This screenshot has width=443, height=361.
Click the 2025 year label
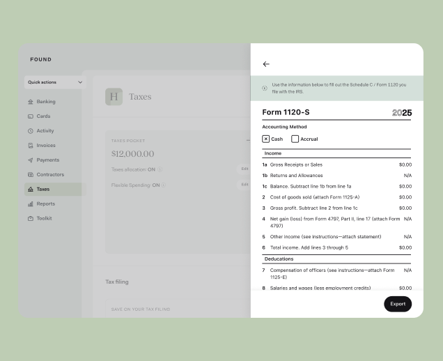click(402, 113)
